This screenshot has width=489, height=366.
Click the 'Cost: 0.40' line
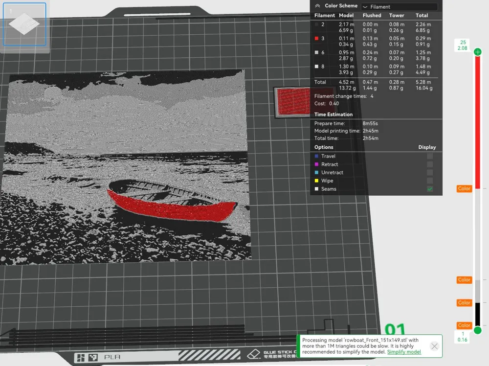(x=327, y=104)
